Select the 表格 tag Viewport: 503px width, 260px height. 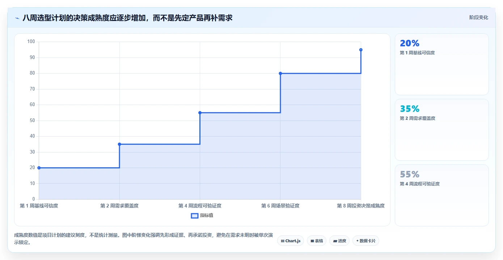[x=317, y=241]
